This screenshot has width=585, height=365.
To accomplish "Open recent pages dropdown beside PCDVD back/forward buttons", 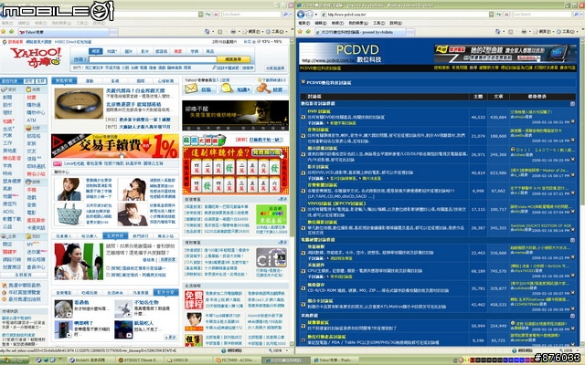I will click(315, 15).
